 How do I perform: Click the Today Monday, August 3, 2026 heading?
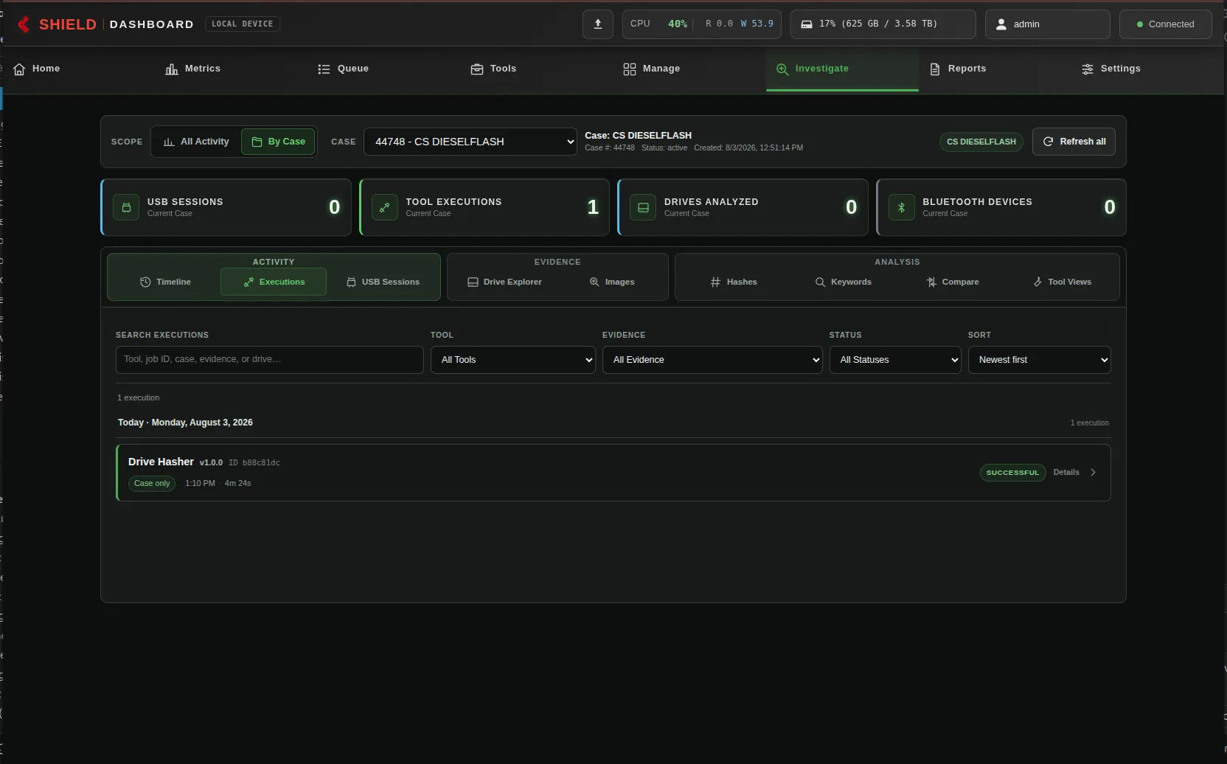[x=185, y=423]
